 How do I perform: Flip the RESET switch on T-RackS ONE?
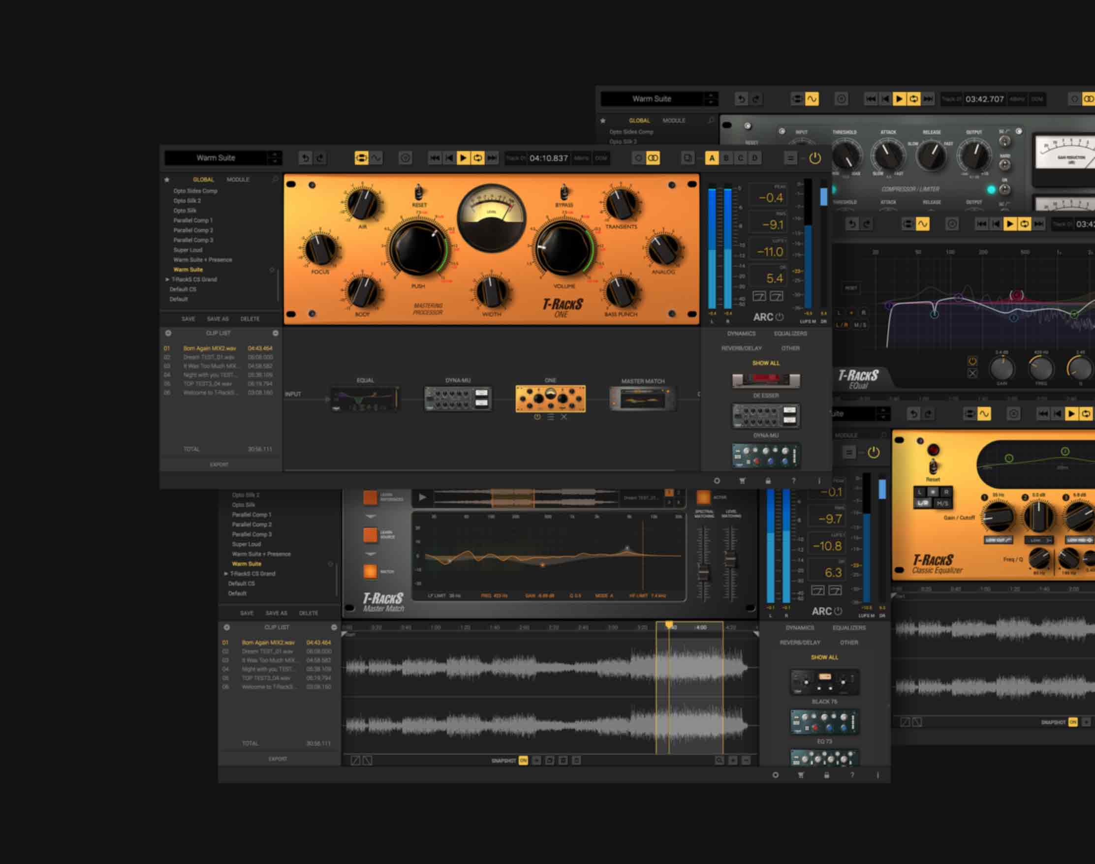[x=419, y=192]
